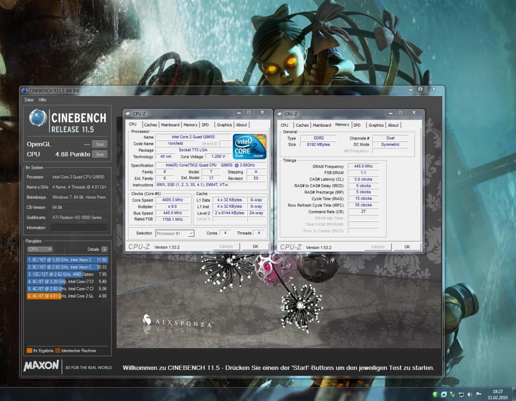516x401 pixels.
Task: Open the CPU ranking dropdown
Action: [x=40, y=249]
